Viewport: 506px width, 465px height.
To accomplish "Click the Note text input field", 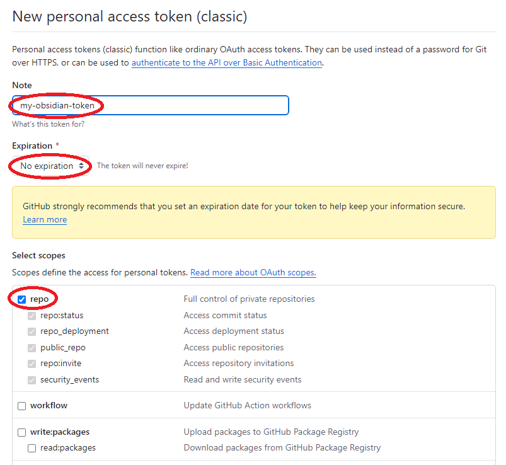I will point(151,105).
